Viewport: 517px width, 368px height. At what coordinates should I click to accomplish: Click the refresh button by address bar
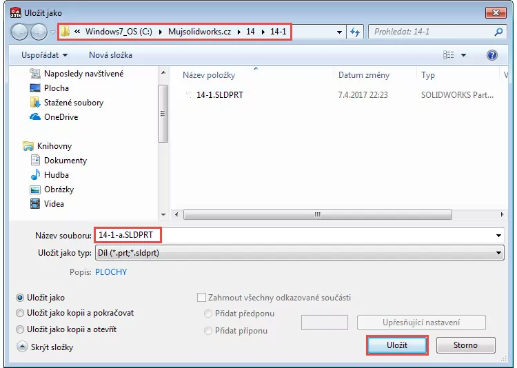click(355, 32)
